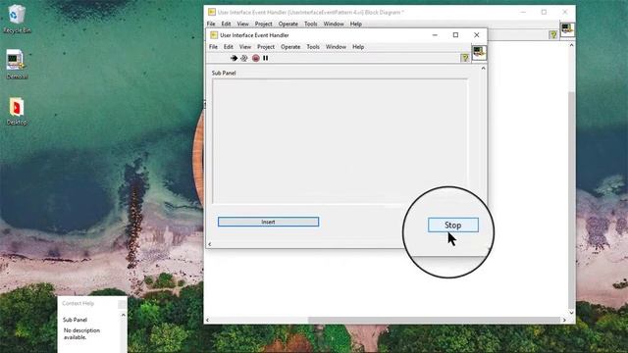628x353 pixels.
Task: Minimize the Block Diagram window
Action: tap(523, 12)
